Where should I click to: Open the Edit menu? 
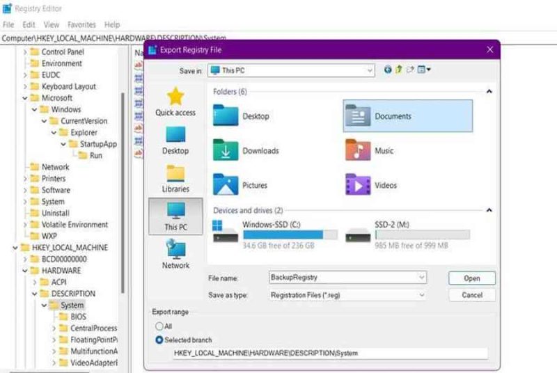pos(29,25)
